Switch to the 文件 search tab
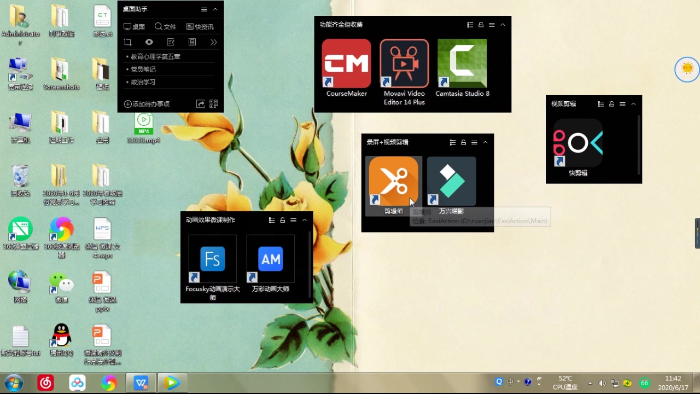Viewport: 700px width, 394px height. pos(165,26)
